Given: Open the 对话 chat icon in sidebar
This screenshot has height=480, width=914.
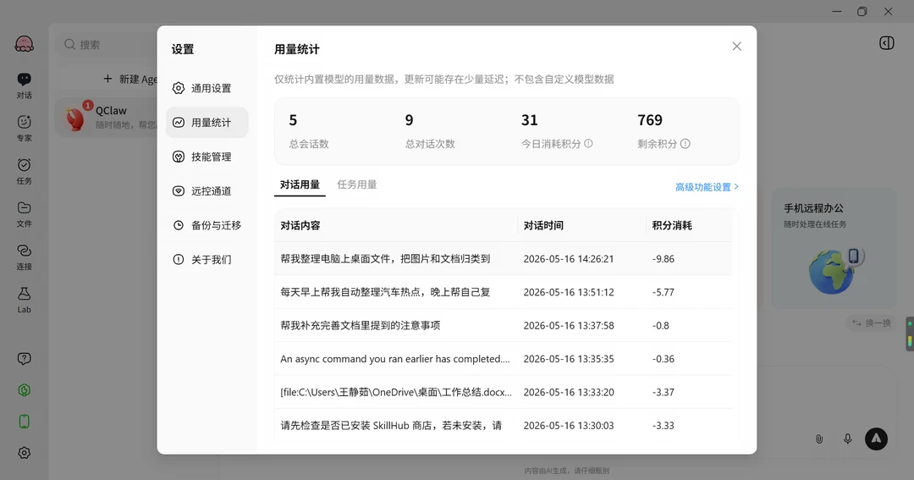Looking at the screenshot, I should [x=24, y=86].
